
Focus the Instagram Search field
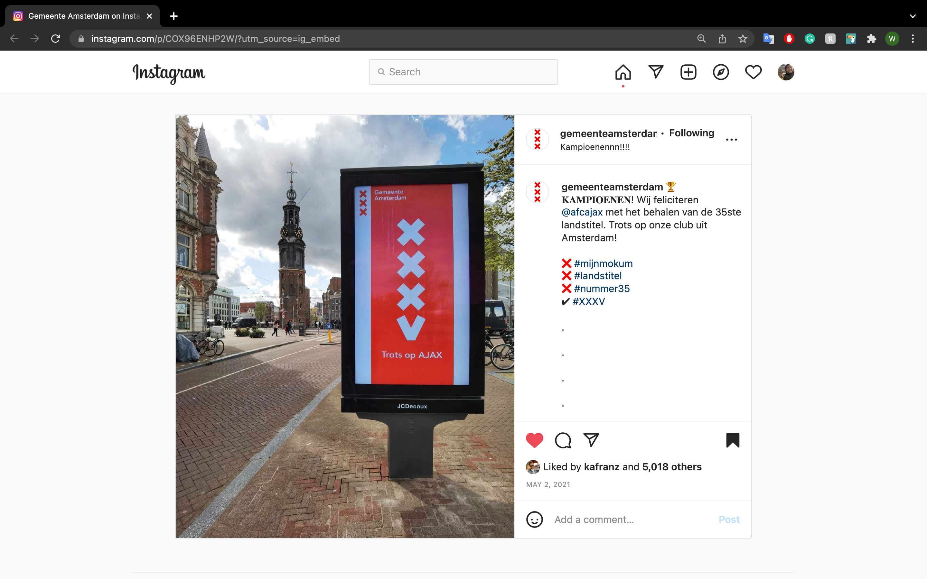click(x=464, y=72)
